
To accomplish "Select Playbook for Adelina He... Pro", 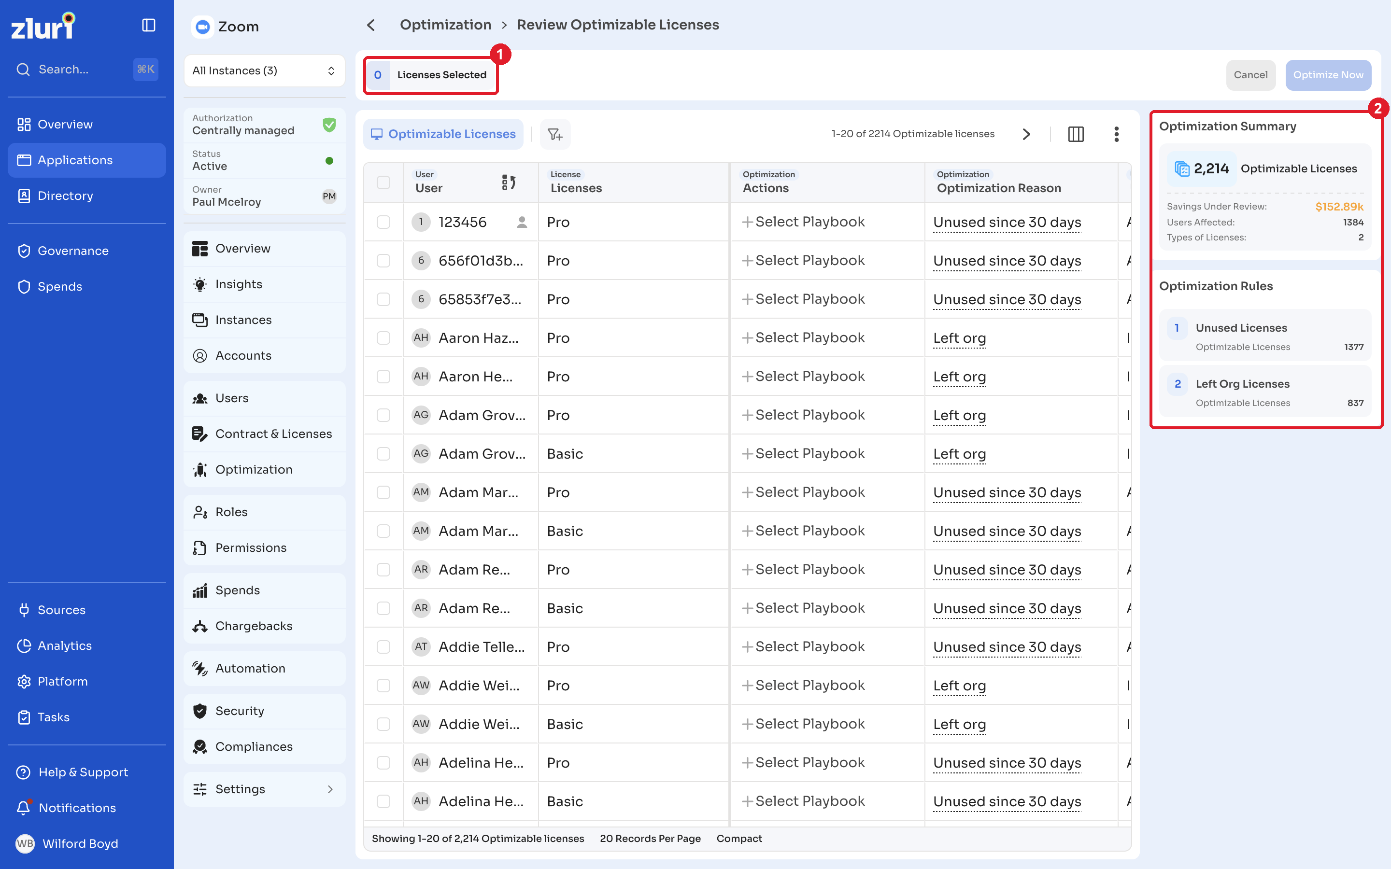I will [x=803, y=762].
